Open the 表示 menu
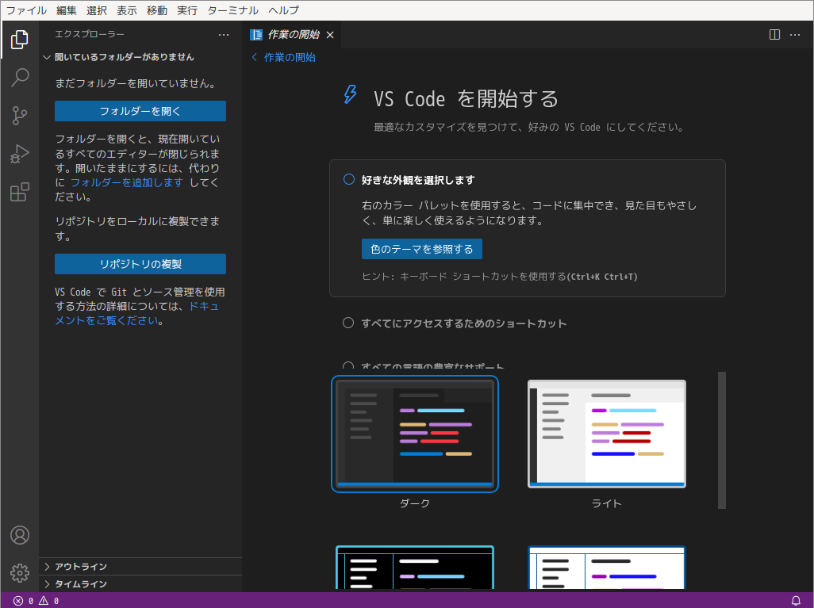The image size is (814, 608). tap(127, 10)
